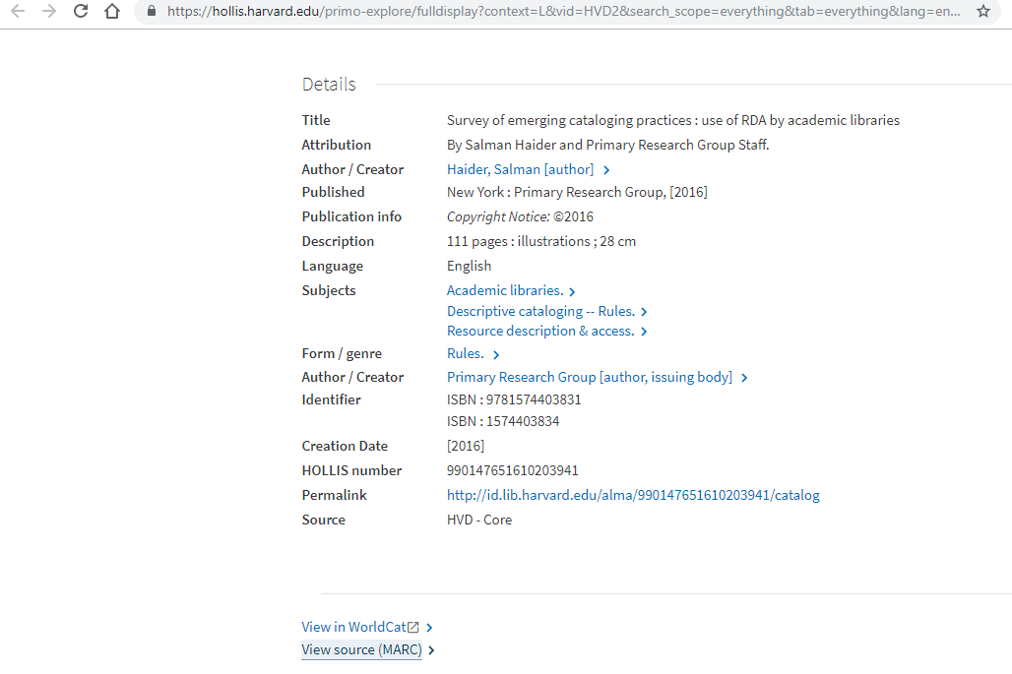Click View source (MARC)

click(x=361, y=649)
